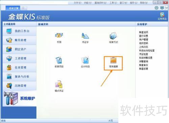The width and height of the screenshot is (169, 123).
Task: Open the 凭证字 icon
Action: pyautogui.click(x=85, y=38)
